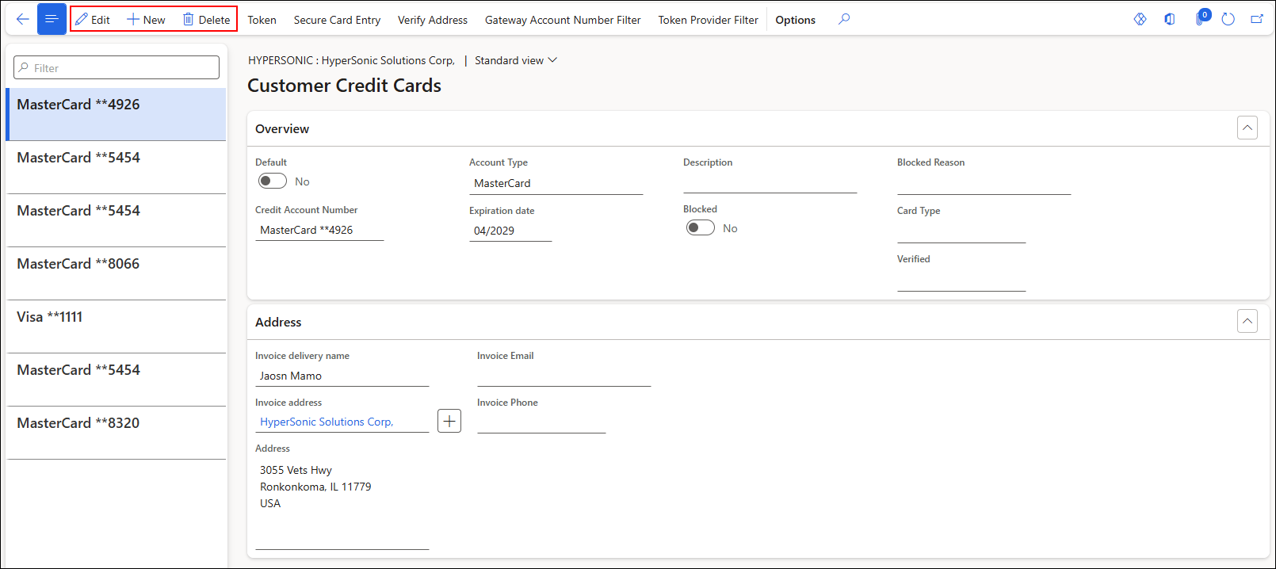Click the Card Type field
The width and height of the screenshot is (1276, 569).
click(x=961, y=232)
